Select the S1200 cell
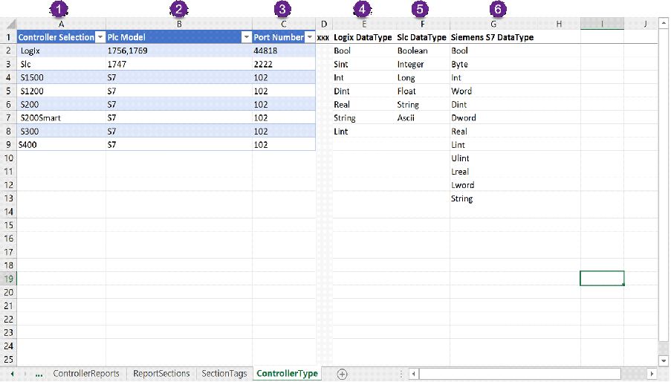Screen dimensions: 671x382 pyautogui.click(x=61, y=91)
